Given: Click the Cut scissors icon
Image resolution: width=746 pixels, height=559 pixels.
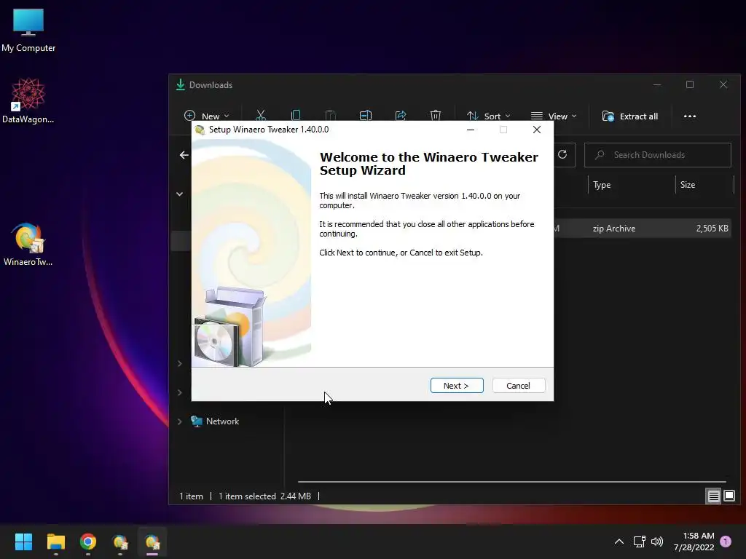Looking at the screenshot, I should (261, 116).
